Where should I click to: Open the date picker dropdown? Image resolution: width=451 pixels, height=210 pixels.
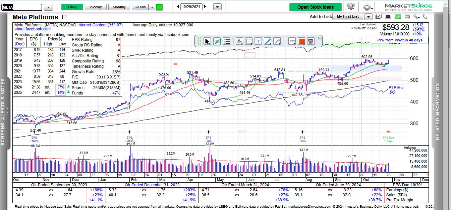[x=217, y=7]
